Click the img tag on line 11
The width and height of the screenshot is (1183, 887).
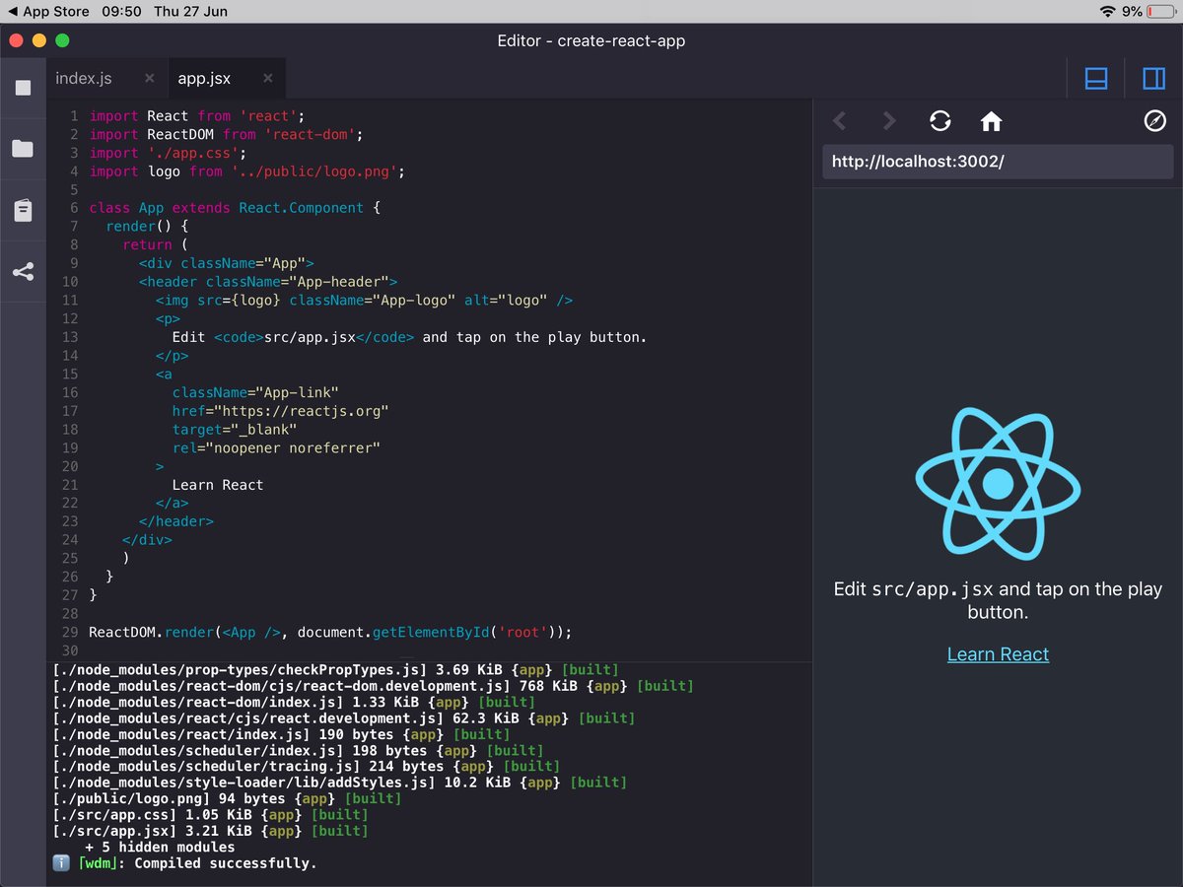[364, 301]
